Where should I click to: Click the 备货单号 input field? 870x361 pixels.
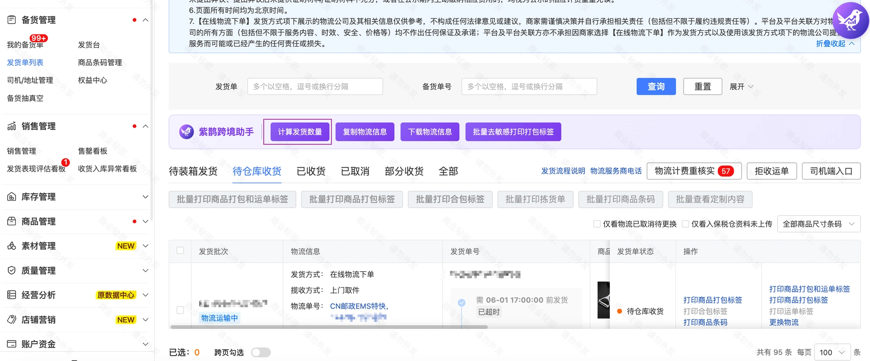[x=529, y=86]
